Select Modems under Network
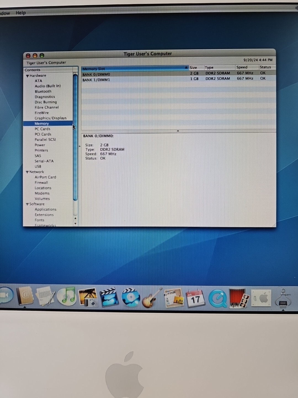Viewport: 298px width, 398px height. [42, 193]
